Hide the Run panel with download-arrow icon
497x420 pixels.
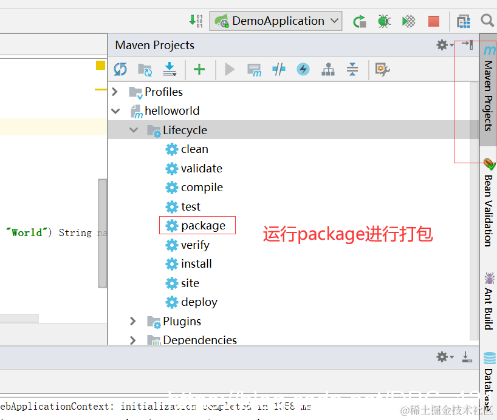point(467,357)
